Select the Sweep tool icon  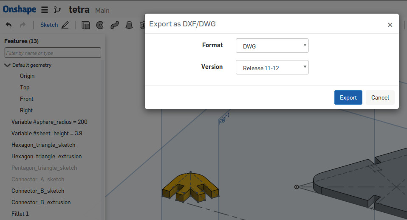[114, 25]
